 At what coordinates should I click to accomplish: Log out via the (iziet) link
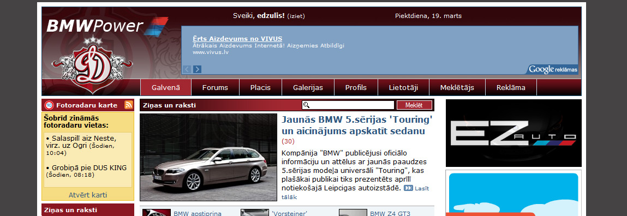coord(296,16)
